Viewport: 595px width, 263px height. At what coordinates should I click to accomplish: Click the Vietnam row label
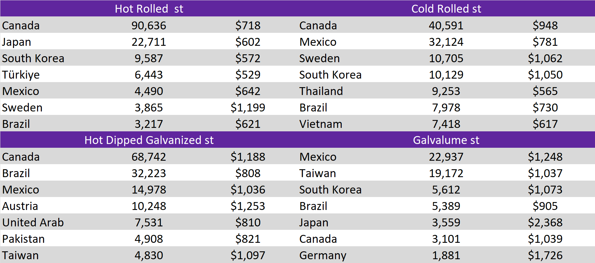(320, 124)
